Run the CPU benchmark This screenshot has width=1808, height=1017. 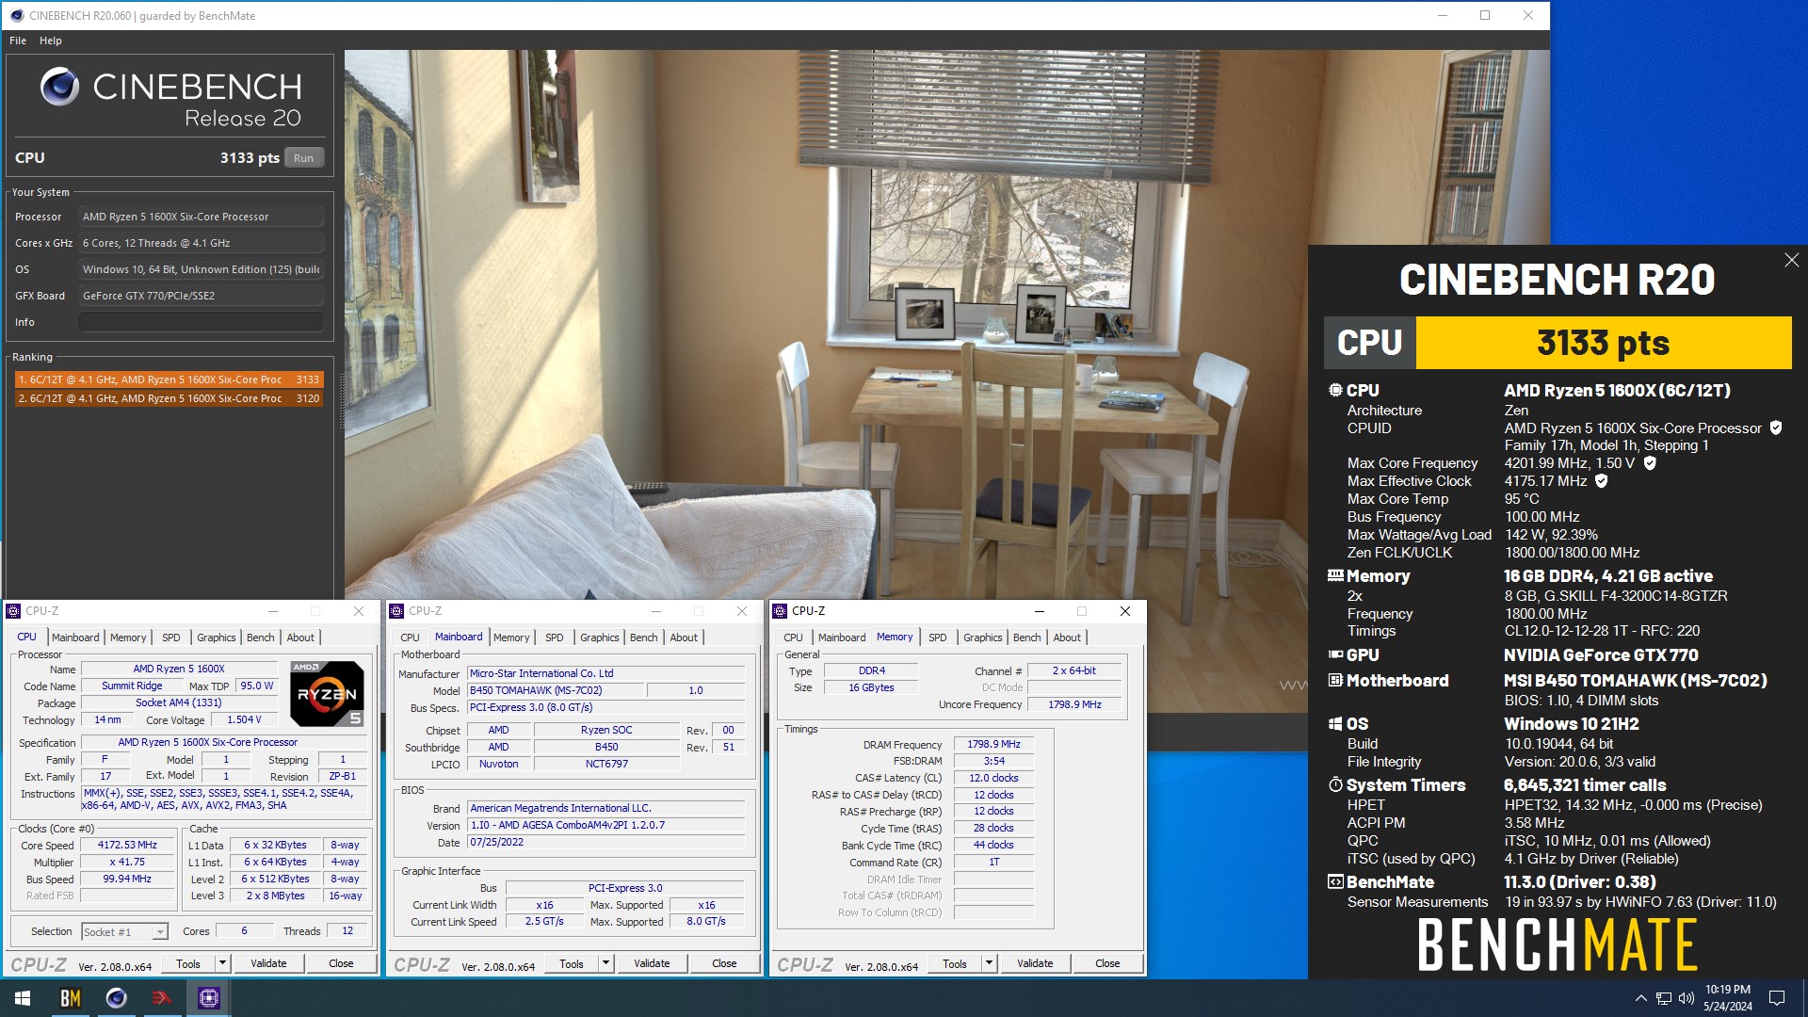[303, 158]
